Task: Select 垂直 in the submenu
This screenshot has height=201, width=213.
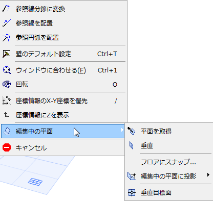Action: [169, 145]
